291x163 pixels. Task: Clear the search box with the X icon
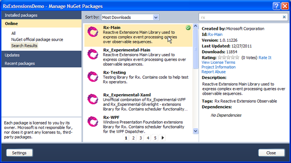(284, 17)
